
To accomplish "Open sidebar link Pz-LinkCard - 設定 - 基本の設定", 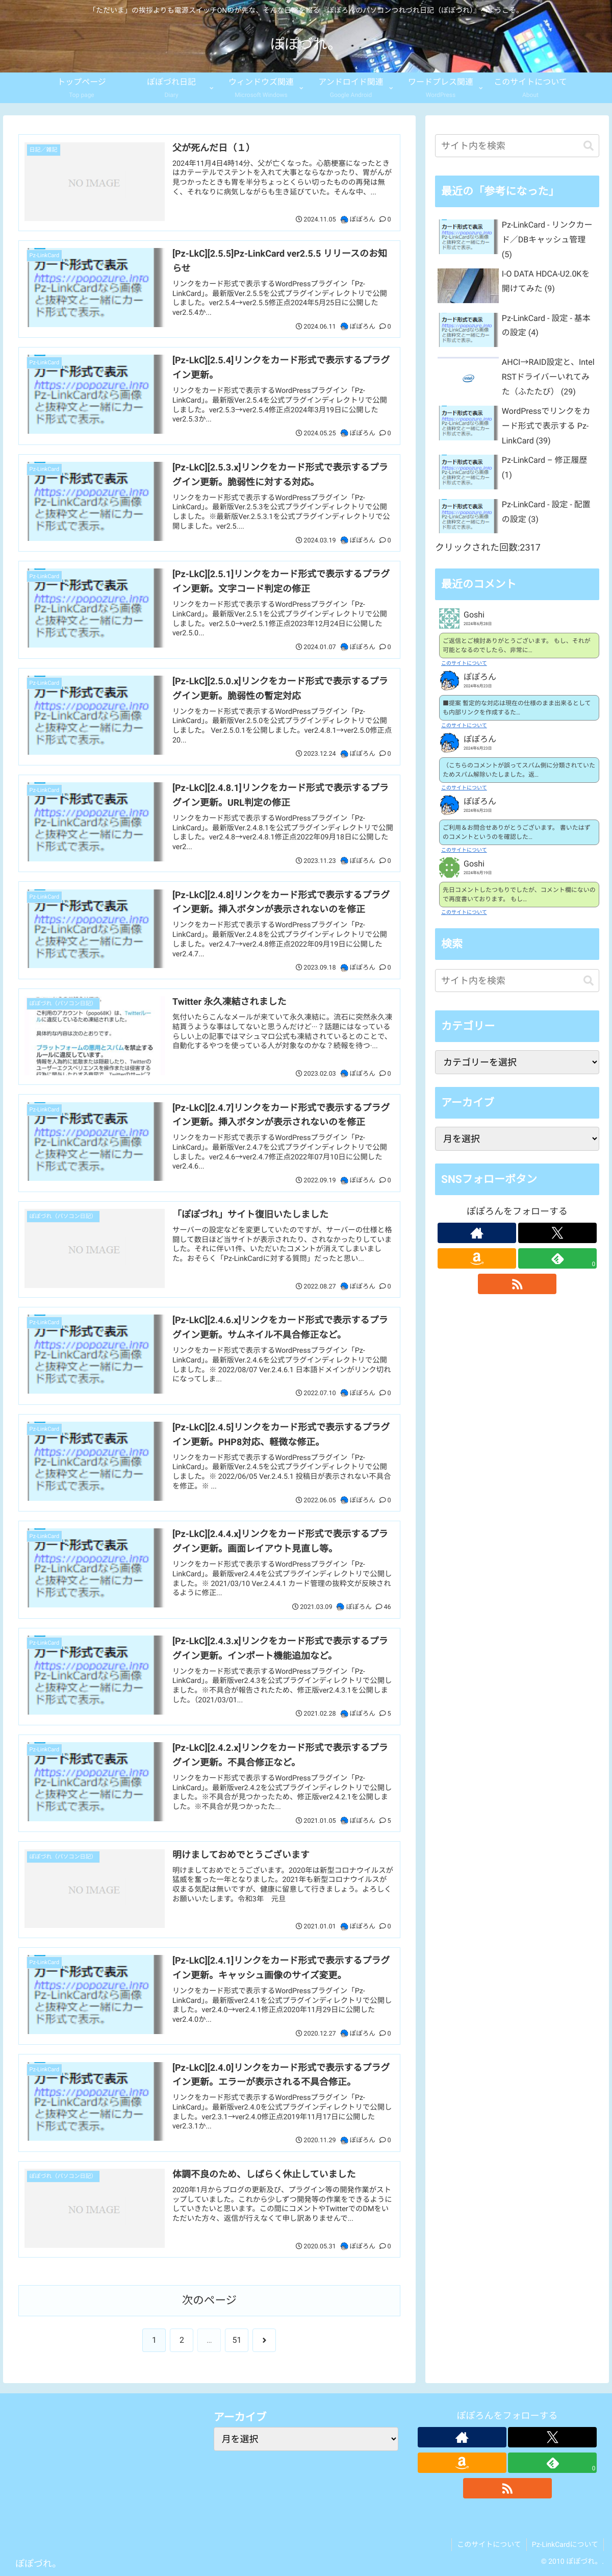I will click(x=546, y=325).
